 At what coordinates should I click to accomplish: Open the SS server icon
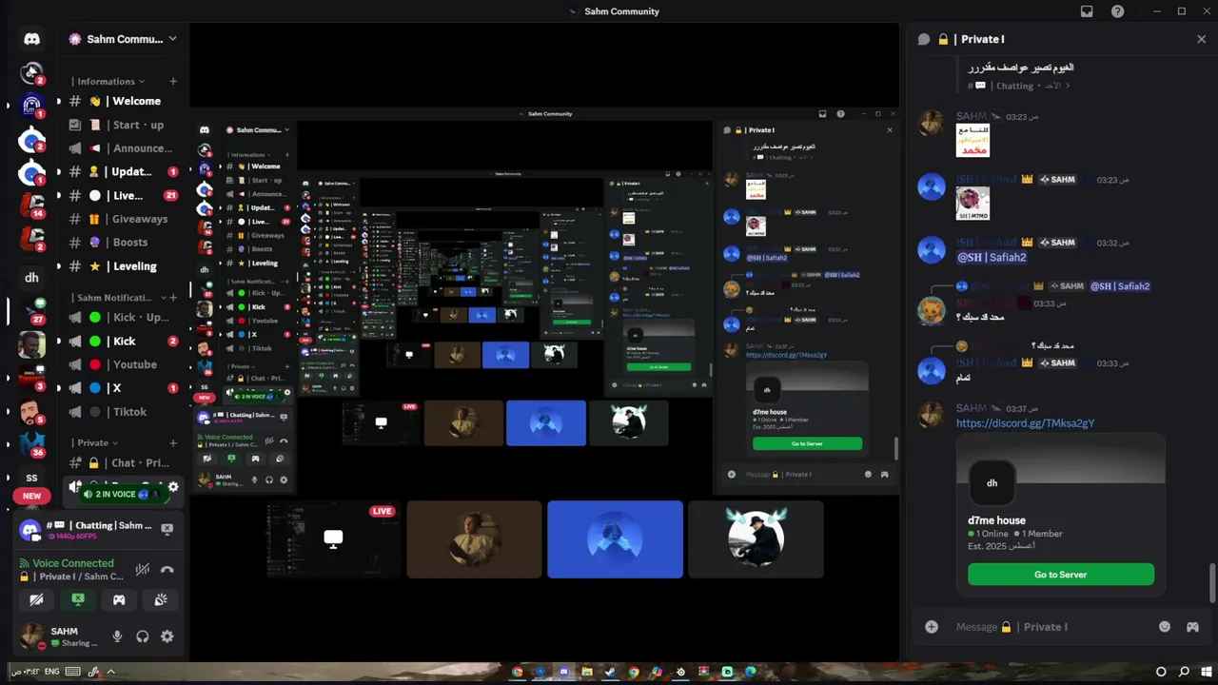pyautogui.click(x=31, y=478)
